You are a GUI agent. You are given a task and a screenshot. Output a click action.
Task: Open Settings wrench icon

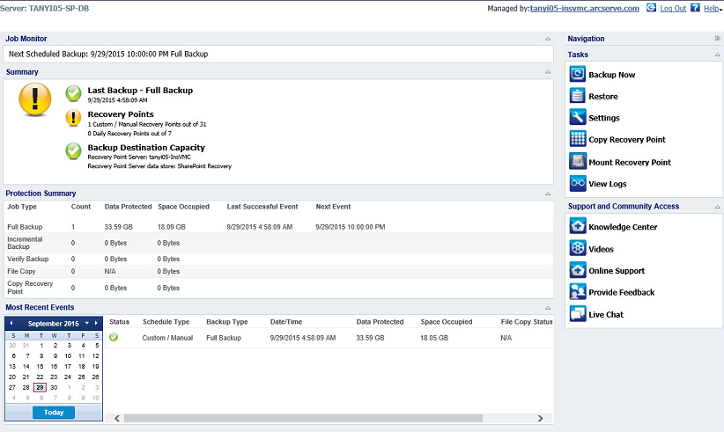pyautogui.click(x=578, y=118)
